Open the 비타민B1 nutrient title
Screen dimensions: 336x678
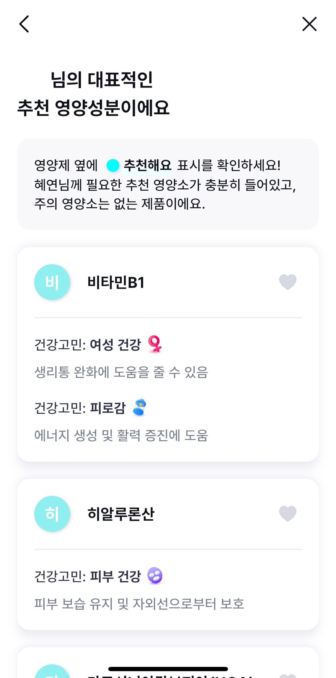(116, 282)
